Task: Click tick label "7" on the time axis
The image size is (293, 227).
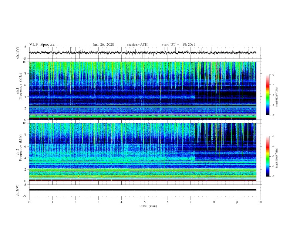Action: pos(191,202)
